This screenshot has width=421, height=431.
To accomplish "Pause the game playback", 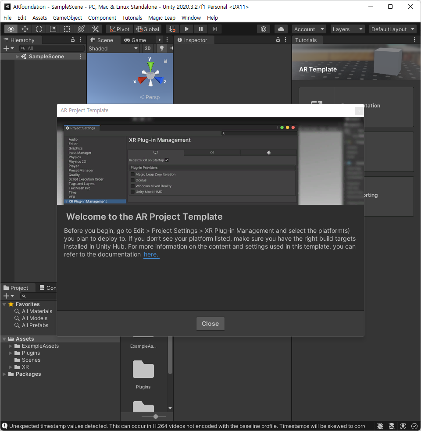I will (x=201, y=29).
